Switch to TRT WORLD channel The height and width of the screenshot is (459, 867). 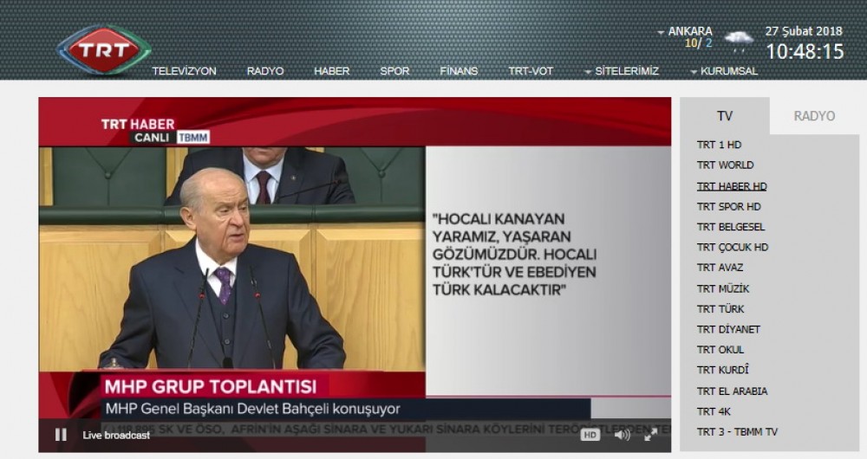pyautogui.click(x=725, y=165)
